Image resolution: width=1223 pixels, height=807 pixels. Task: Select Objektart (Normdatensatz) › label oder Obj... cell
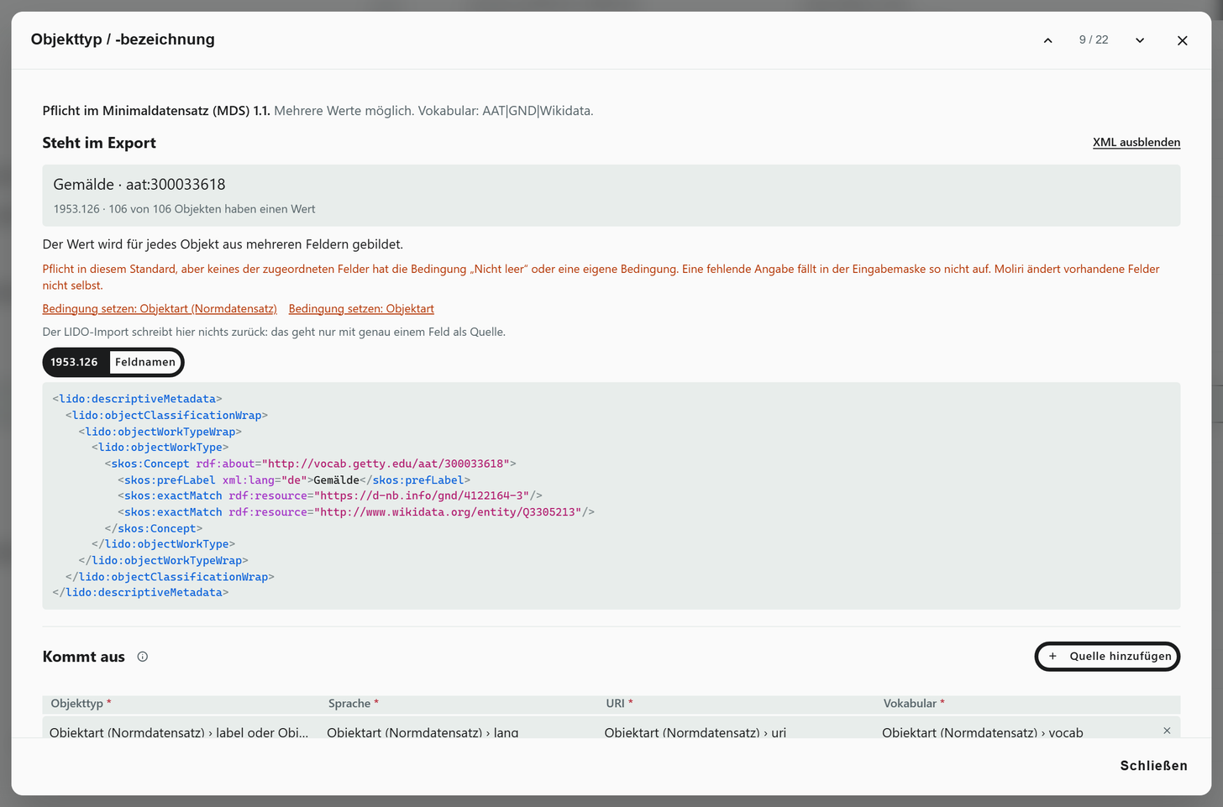tap(179, 732)
